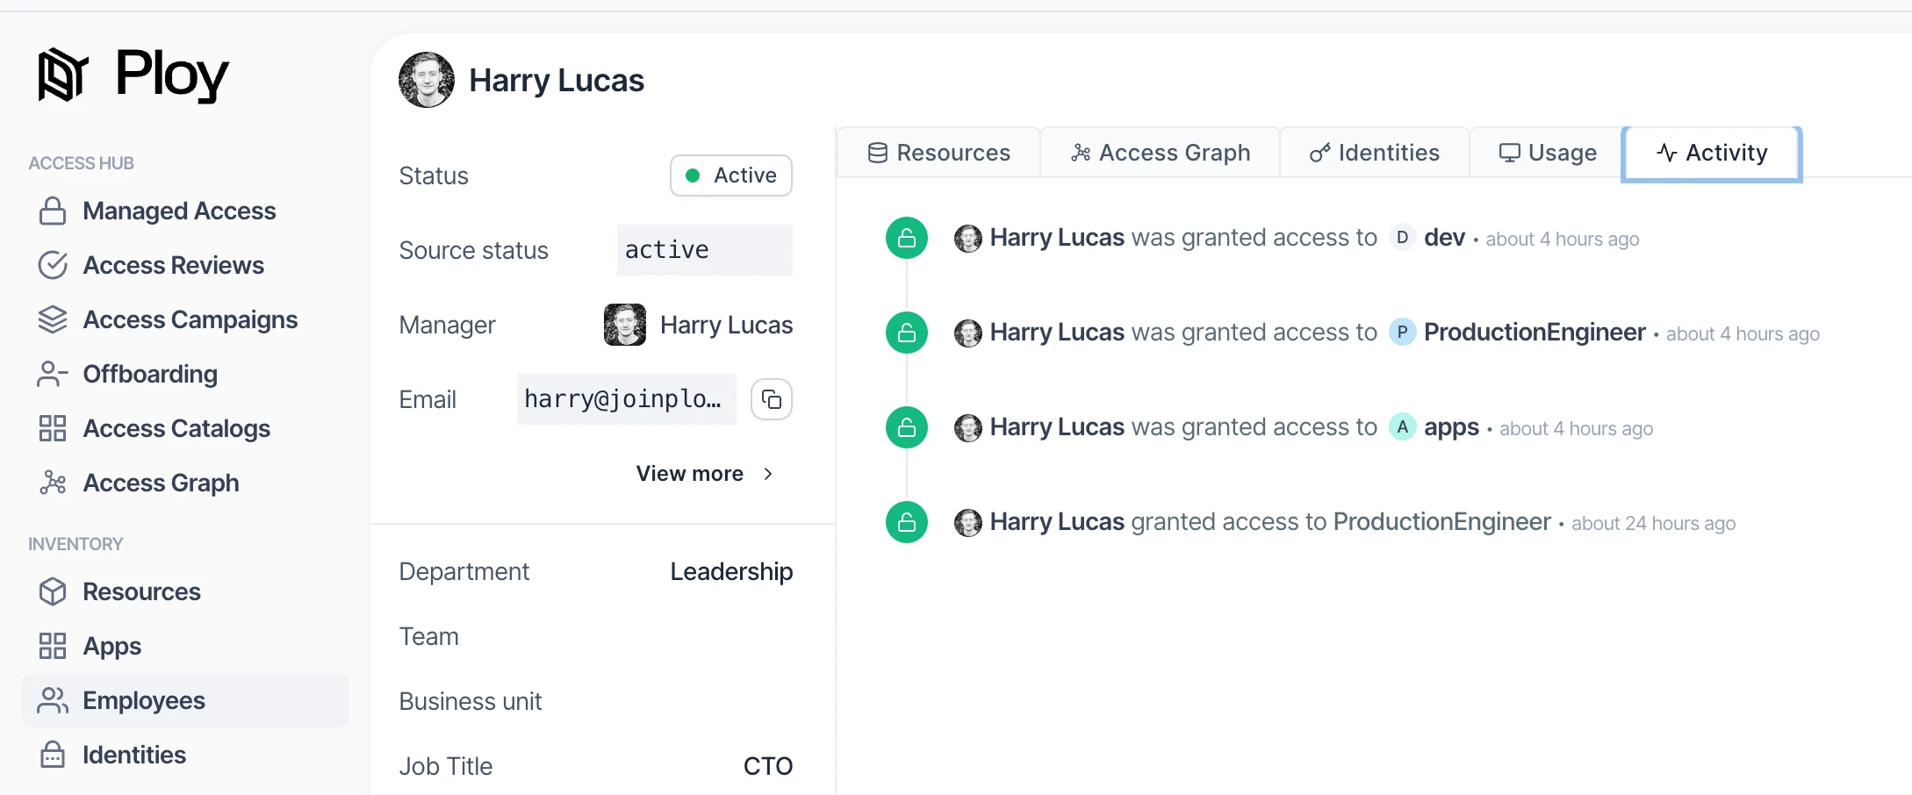The width and height of the screenshot is (1912, 795).
Task: Click Harry Lucas profile avatar
Action: [x=427, y=80]
